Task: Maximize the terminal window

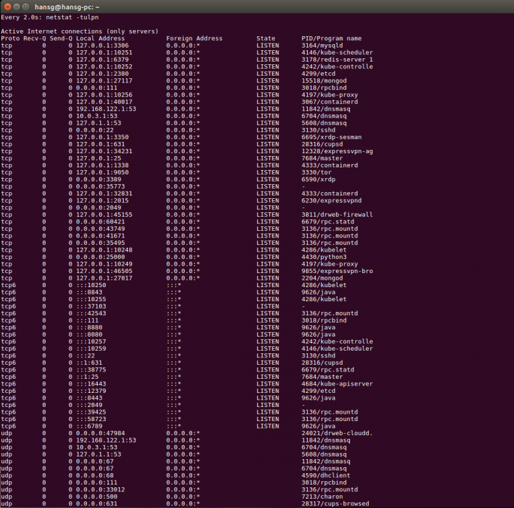Action: (25, 6)
